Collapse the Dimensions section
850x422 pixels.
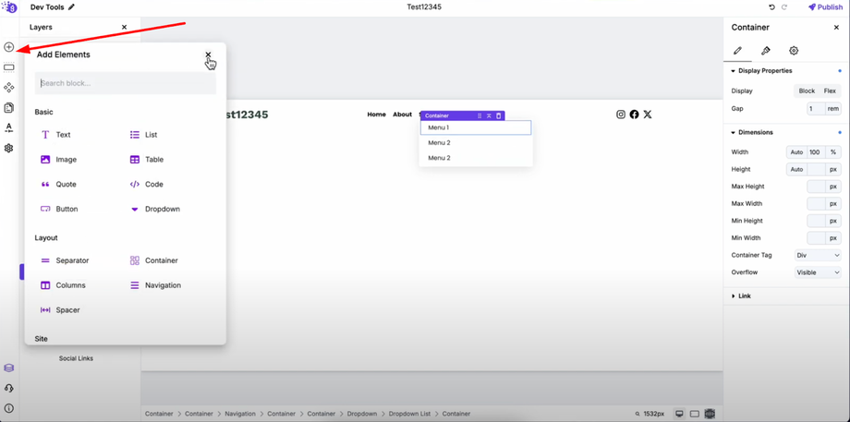752,132
